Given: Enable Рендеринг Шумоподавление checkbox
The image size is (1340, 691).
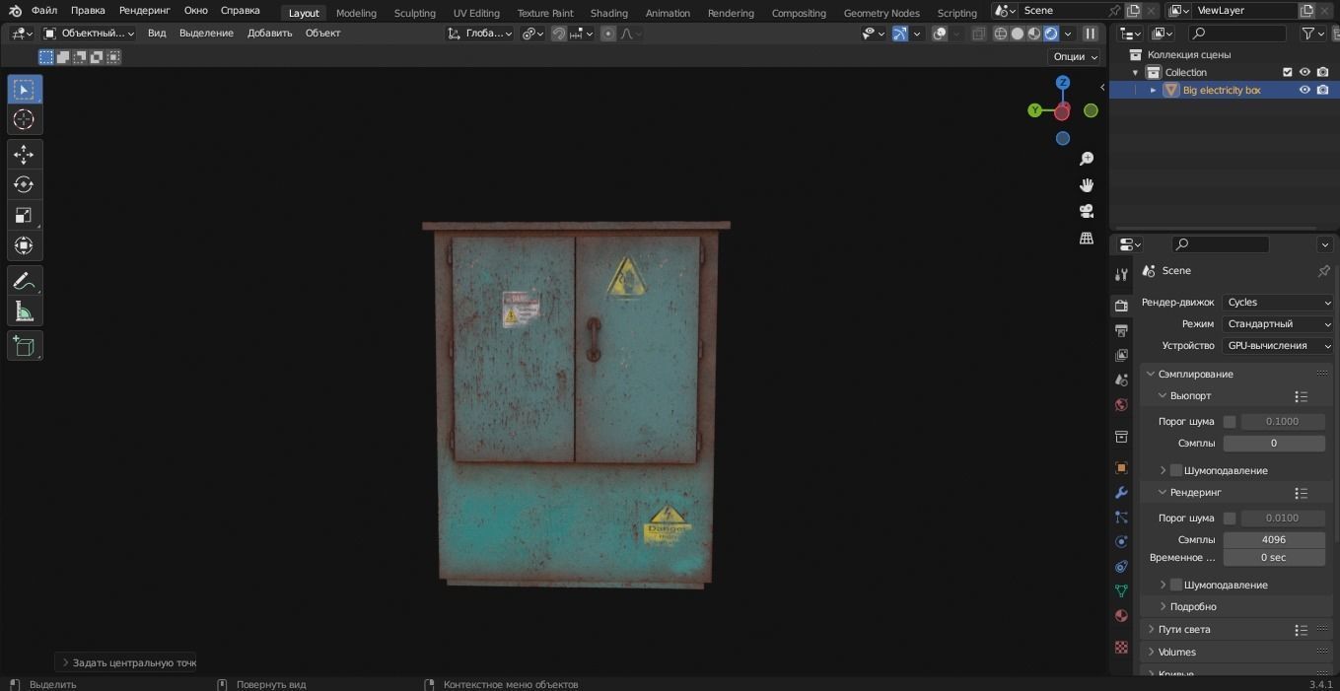Looking at the screenshot, I should point(1176,585).
